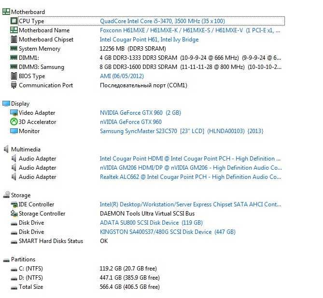This screenshot has height=298, width=323.
Task: Click the Storage section drive icon
Action: pyautogui.click(x=7, y=194)
